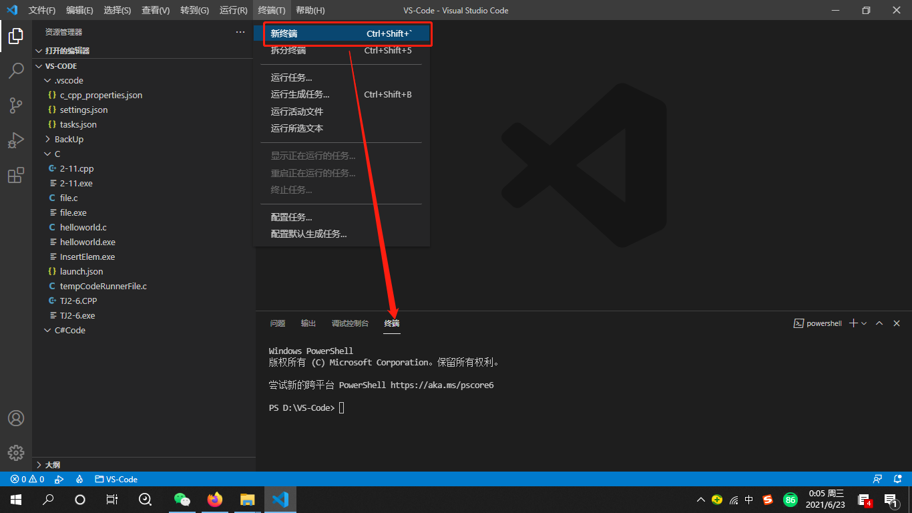
Task: Open the 运行(R) menu
Action: pyautogui.click(x=232, y=10)
